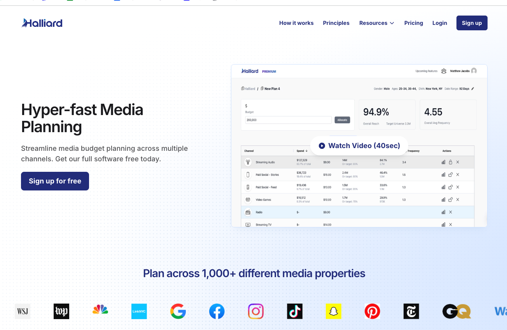Open the bar chart for Paid Social - Stories
The height and width of the screenshot is (330, 507).
tap(443, 175)
